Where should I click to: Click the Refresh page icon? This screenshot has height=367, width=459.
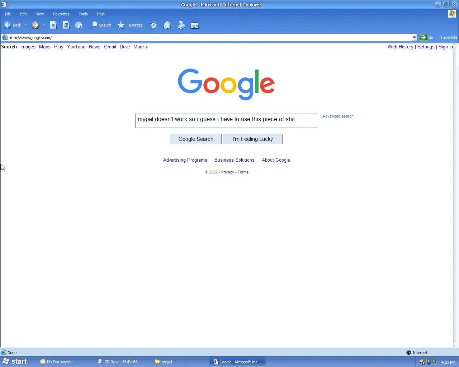pos(66,25)
